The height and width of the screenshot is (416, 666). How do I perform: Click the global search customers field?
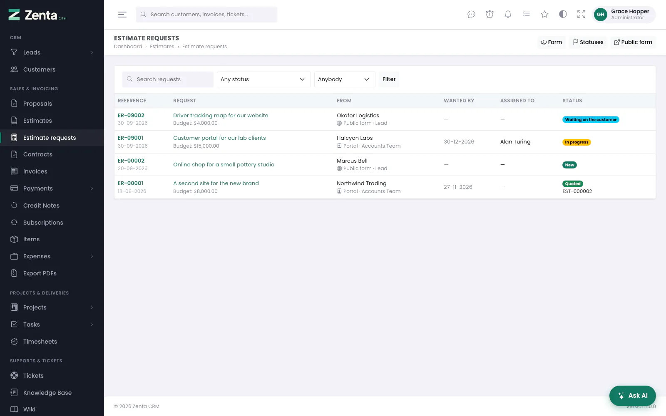coord(206,15)
